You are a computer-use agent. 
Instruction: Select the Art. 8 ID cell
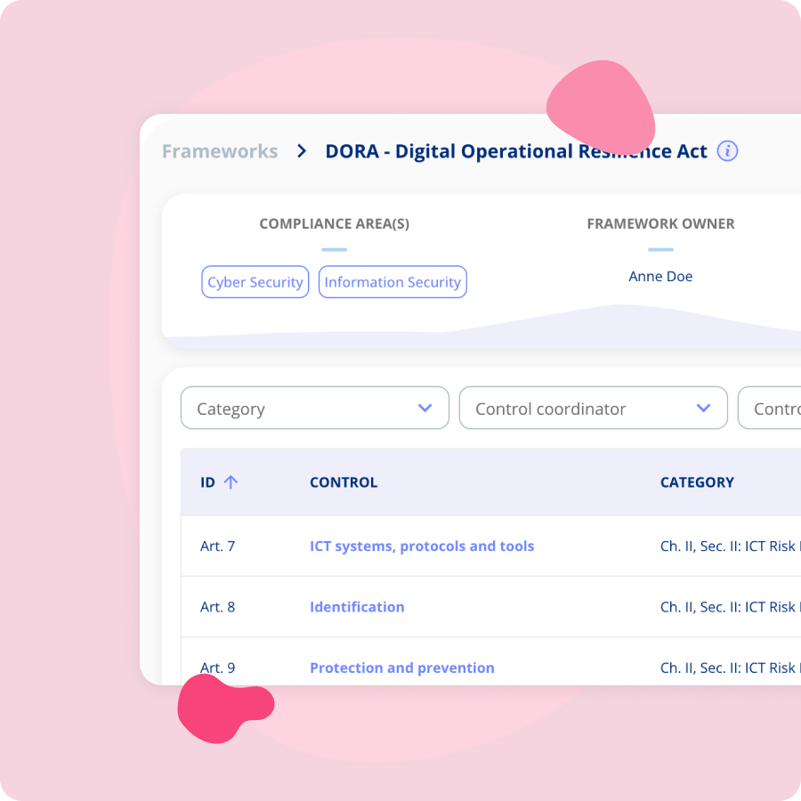click(x=218, y=607)
